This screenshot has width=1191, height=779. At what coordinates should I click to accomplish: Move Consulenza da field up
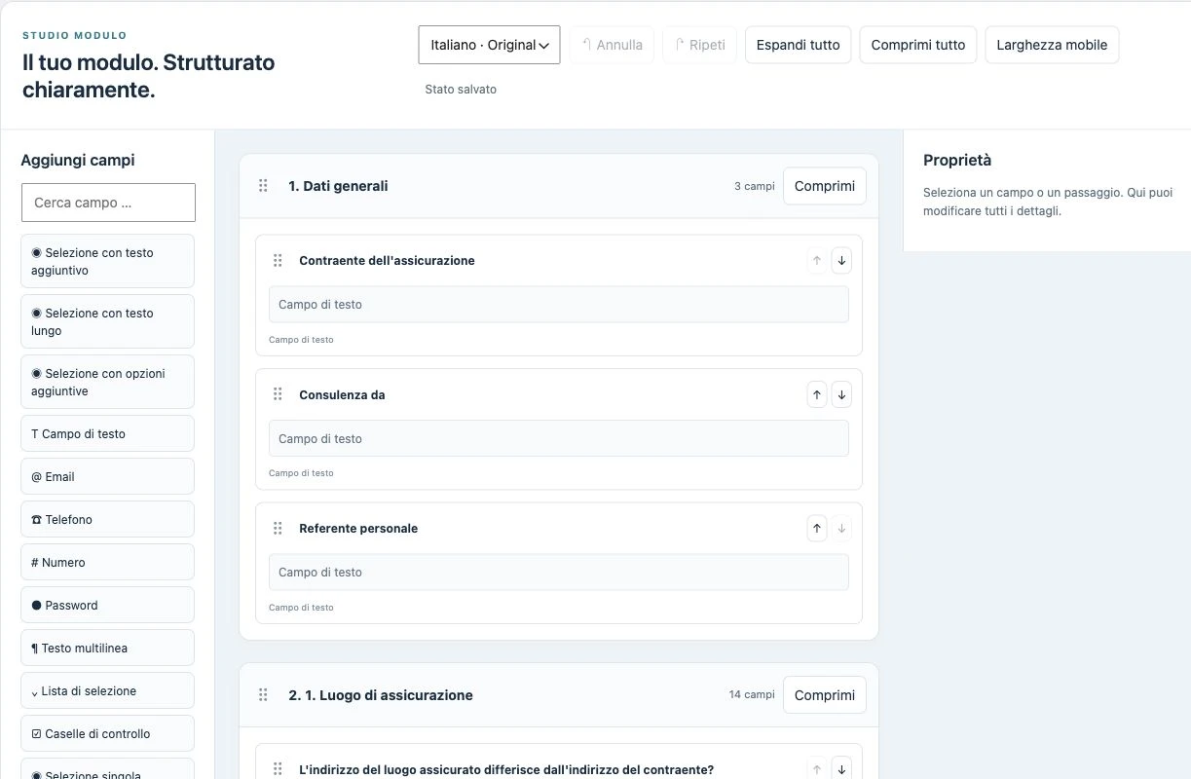coord(817,394)
